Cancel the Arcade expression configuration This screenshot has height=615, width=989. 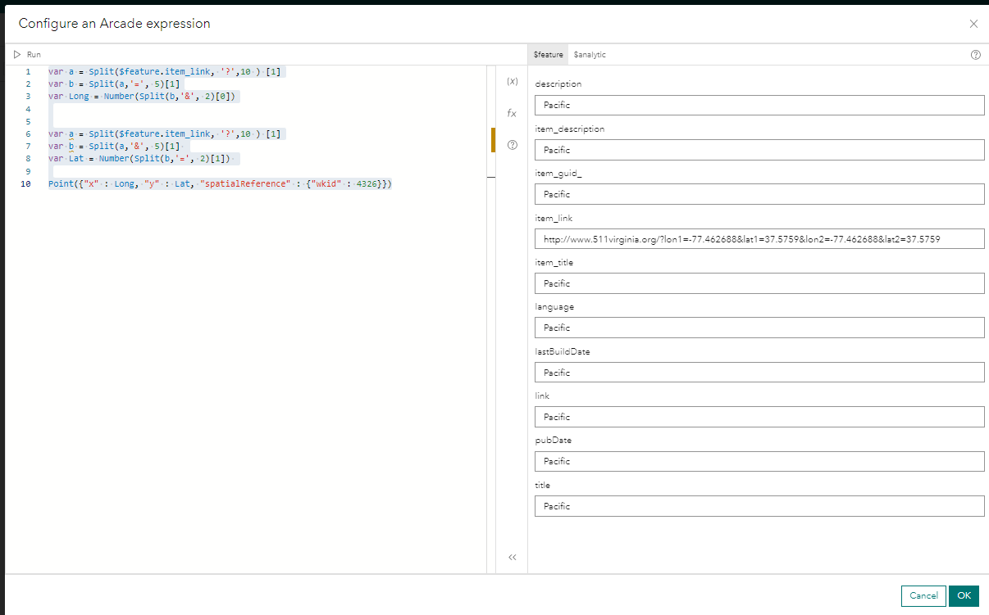(x=923, y=595)
